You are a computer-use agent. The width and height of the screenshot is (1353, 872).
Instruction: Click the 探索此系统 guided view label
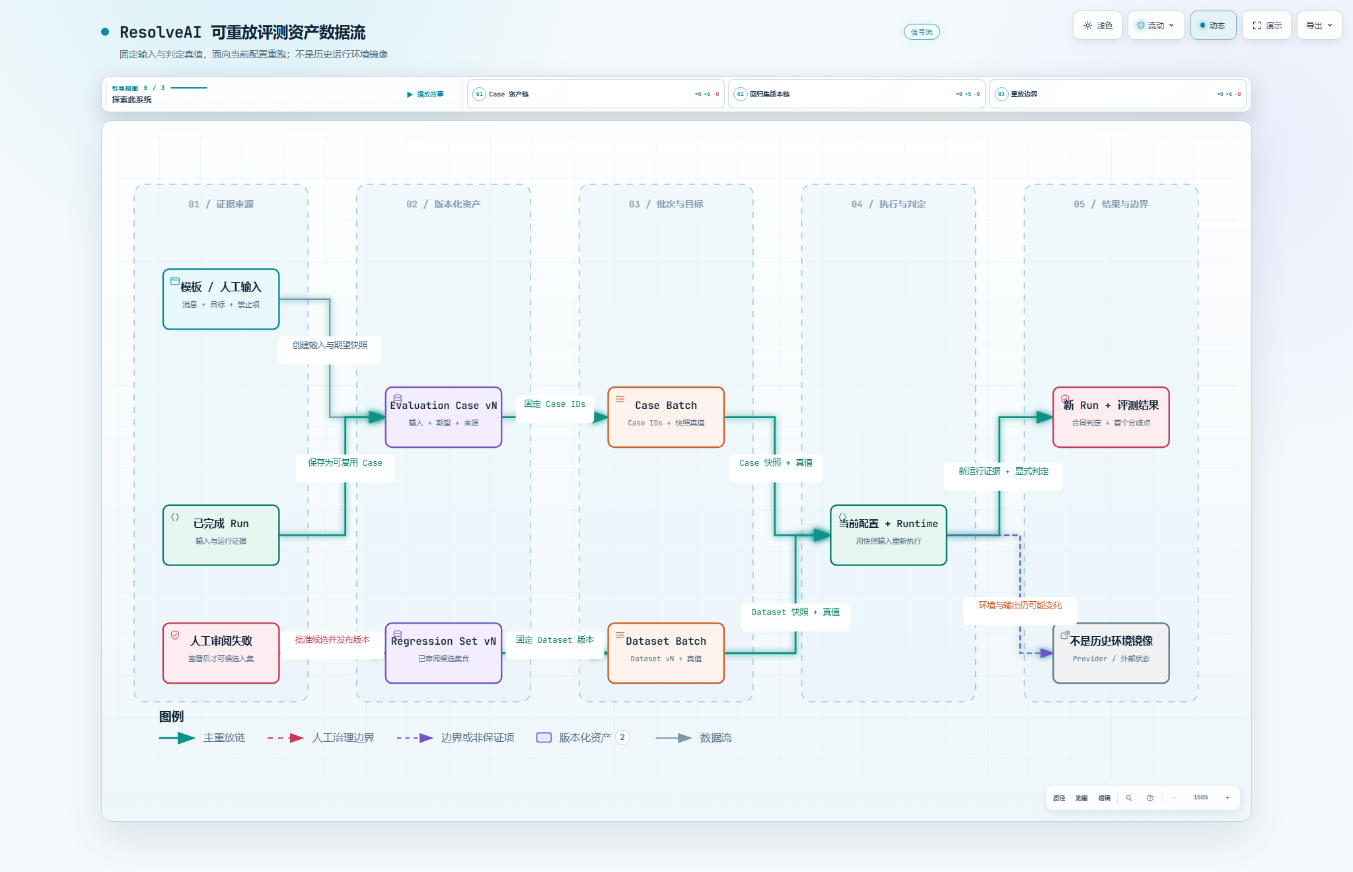click(131, 100)
